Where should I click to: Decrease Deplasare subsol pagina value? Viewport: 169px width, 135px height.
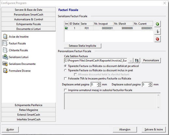[x=150, y=85]
